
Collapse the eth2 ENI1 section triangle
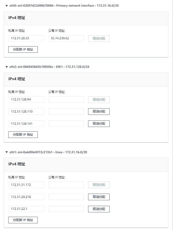(x=6, y=67)
